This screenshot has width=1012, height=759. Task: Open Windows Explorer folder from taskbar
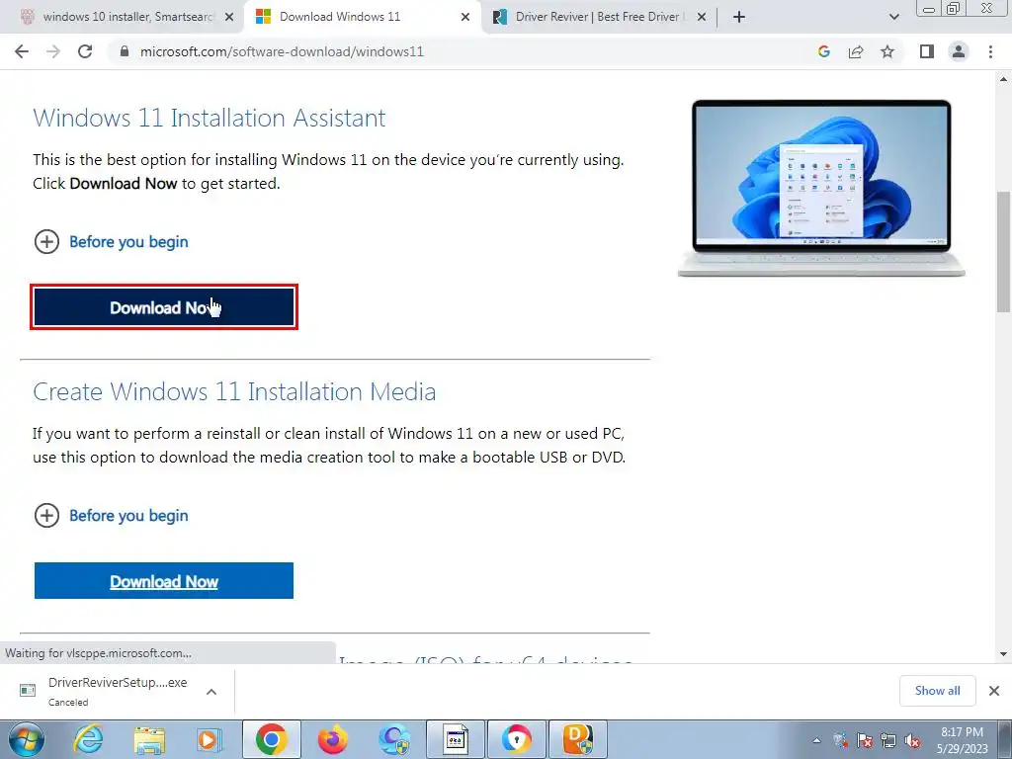[x=149, y=739]
